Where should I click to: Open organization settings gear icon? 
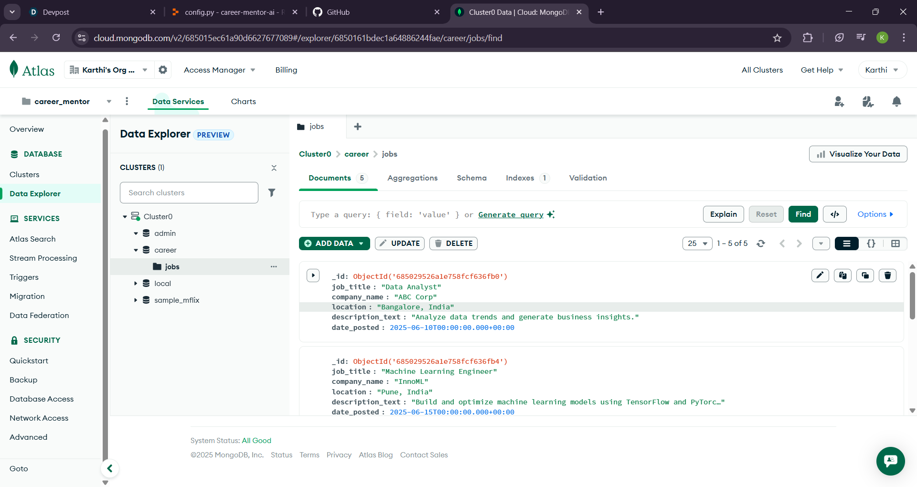click(163, 70)
